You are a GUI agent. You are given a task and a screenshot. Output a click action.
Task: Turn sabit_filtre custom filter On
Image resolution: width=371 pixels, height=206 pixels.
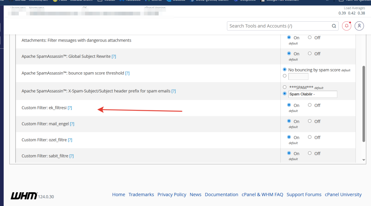(x=289, y=153)
